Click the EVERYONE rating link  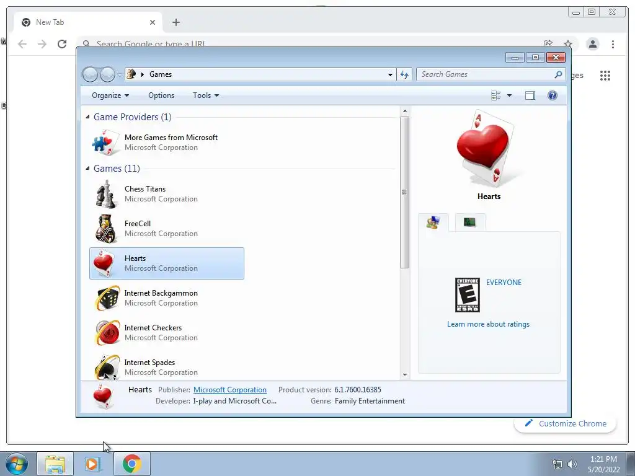pos(504,283)
